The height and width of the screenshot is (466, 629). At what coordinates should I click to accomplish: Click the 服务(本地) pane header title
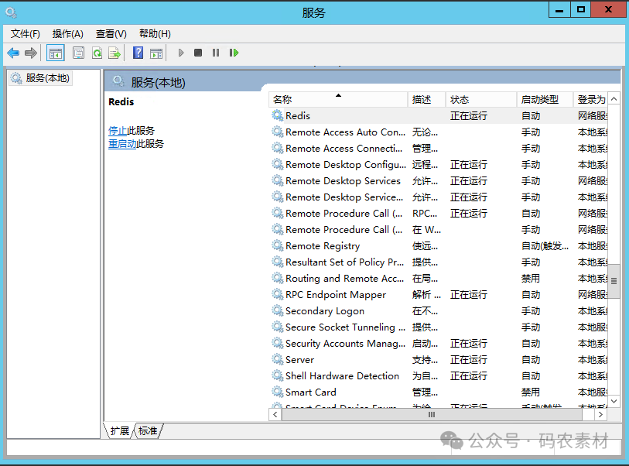coord(158,82)
